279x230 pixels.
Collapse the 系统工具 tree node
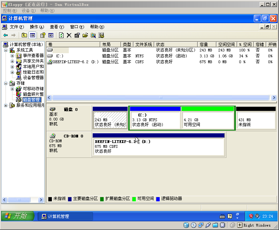point(6,50)
